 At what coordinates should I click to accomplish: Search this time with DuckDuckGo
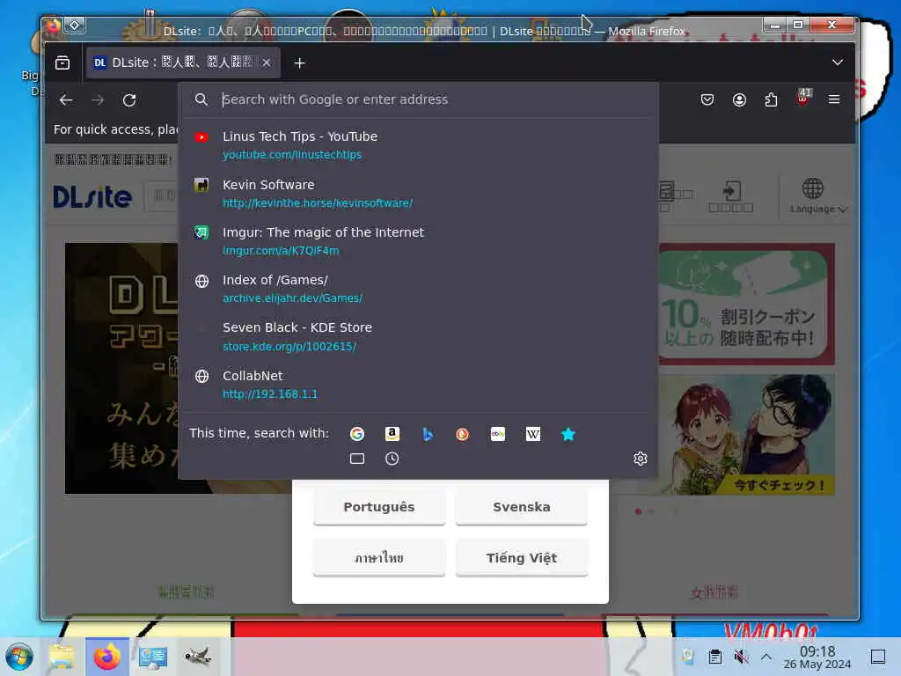pyautogui.click(x=463, y=434)
